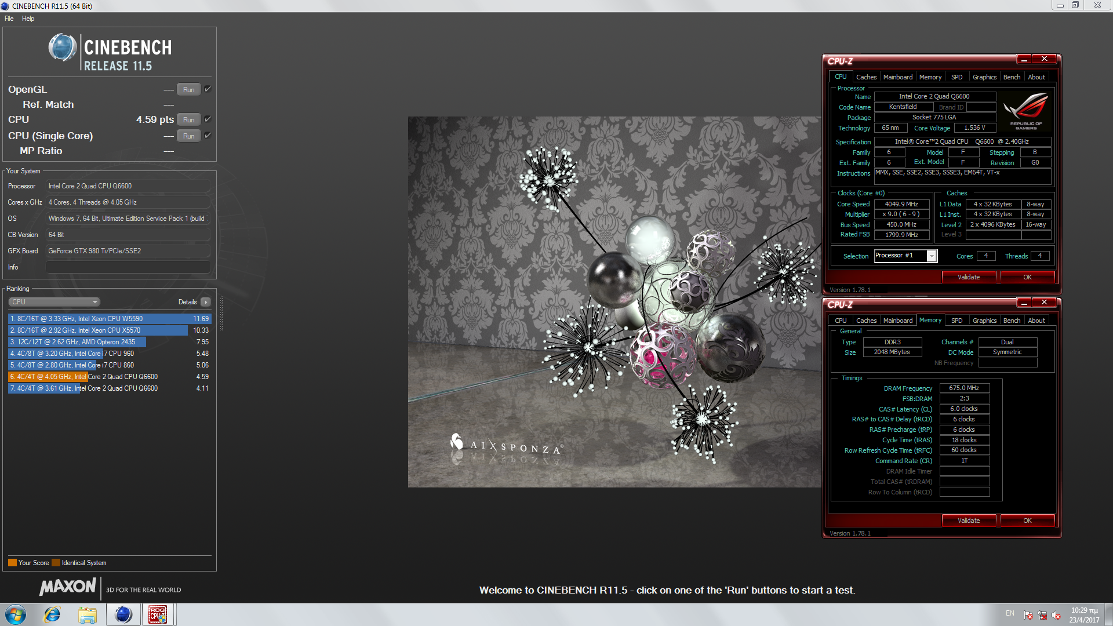Screen dimensions: 1113x626
Task: Toggle the CPU test checkbox
Action: [x=208, y=119]
